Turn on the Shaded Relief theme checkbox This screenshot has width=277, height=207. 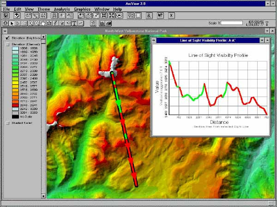click(x=7, y=123)
